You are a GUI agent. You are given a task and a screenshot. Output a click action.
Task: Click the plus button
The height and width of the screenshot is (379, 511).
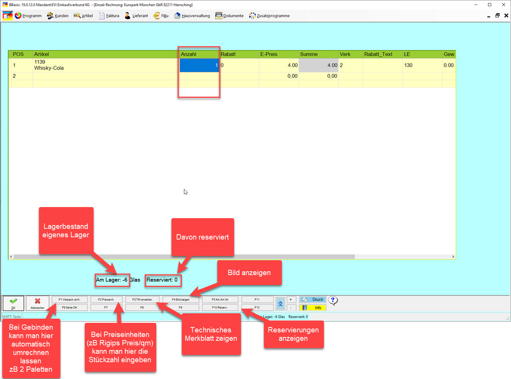coord(291,300)
